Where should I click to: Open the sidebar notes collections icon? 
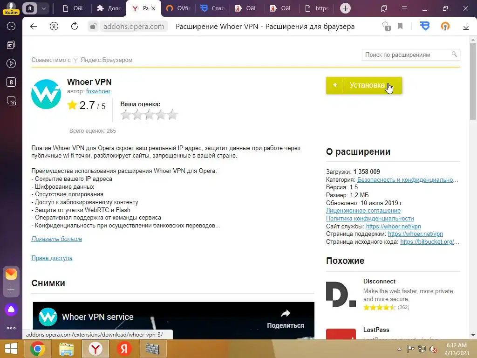(11, 45)
